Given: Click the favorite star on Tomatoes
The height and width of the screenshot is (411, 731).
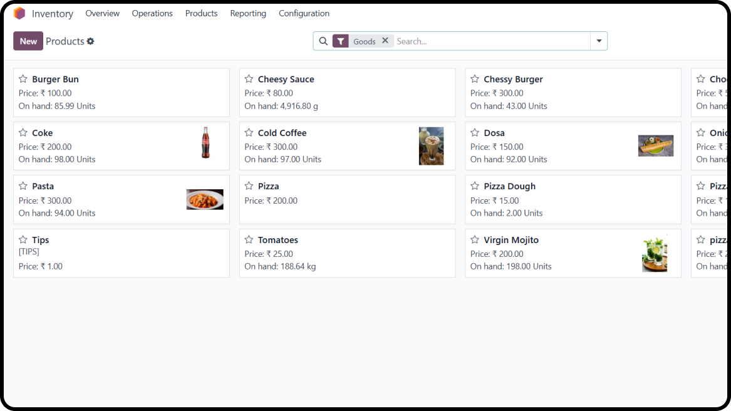Looking at the screenshot, I should click(x=249, y=239).
